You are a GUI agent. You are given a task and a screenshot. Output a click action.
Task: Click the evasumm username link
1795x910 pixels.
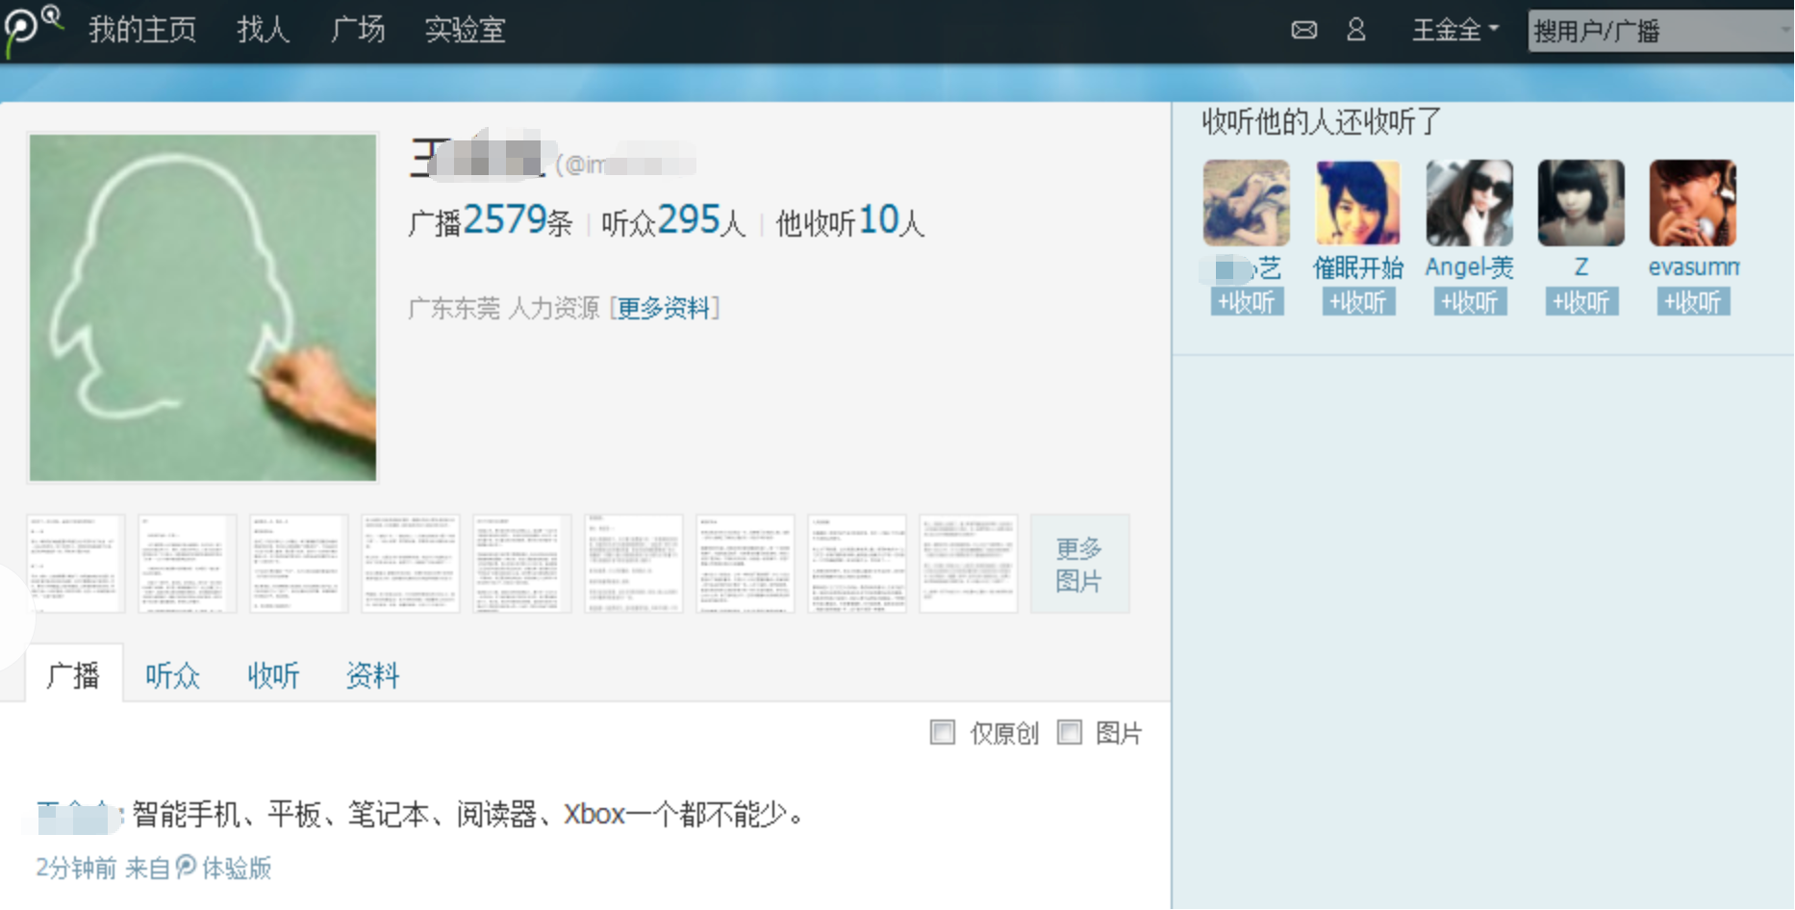point(1694,267)
